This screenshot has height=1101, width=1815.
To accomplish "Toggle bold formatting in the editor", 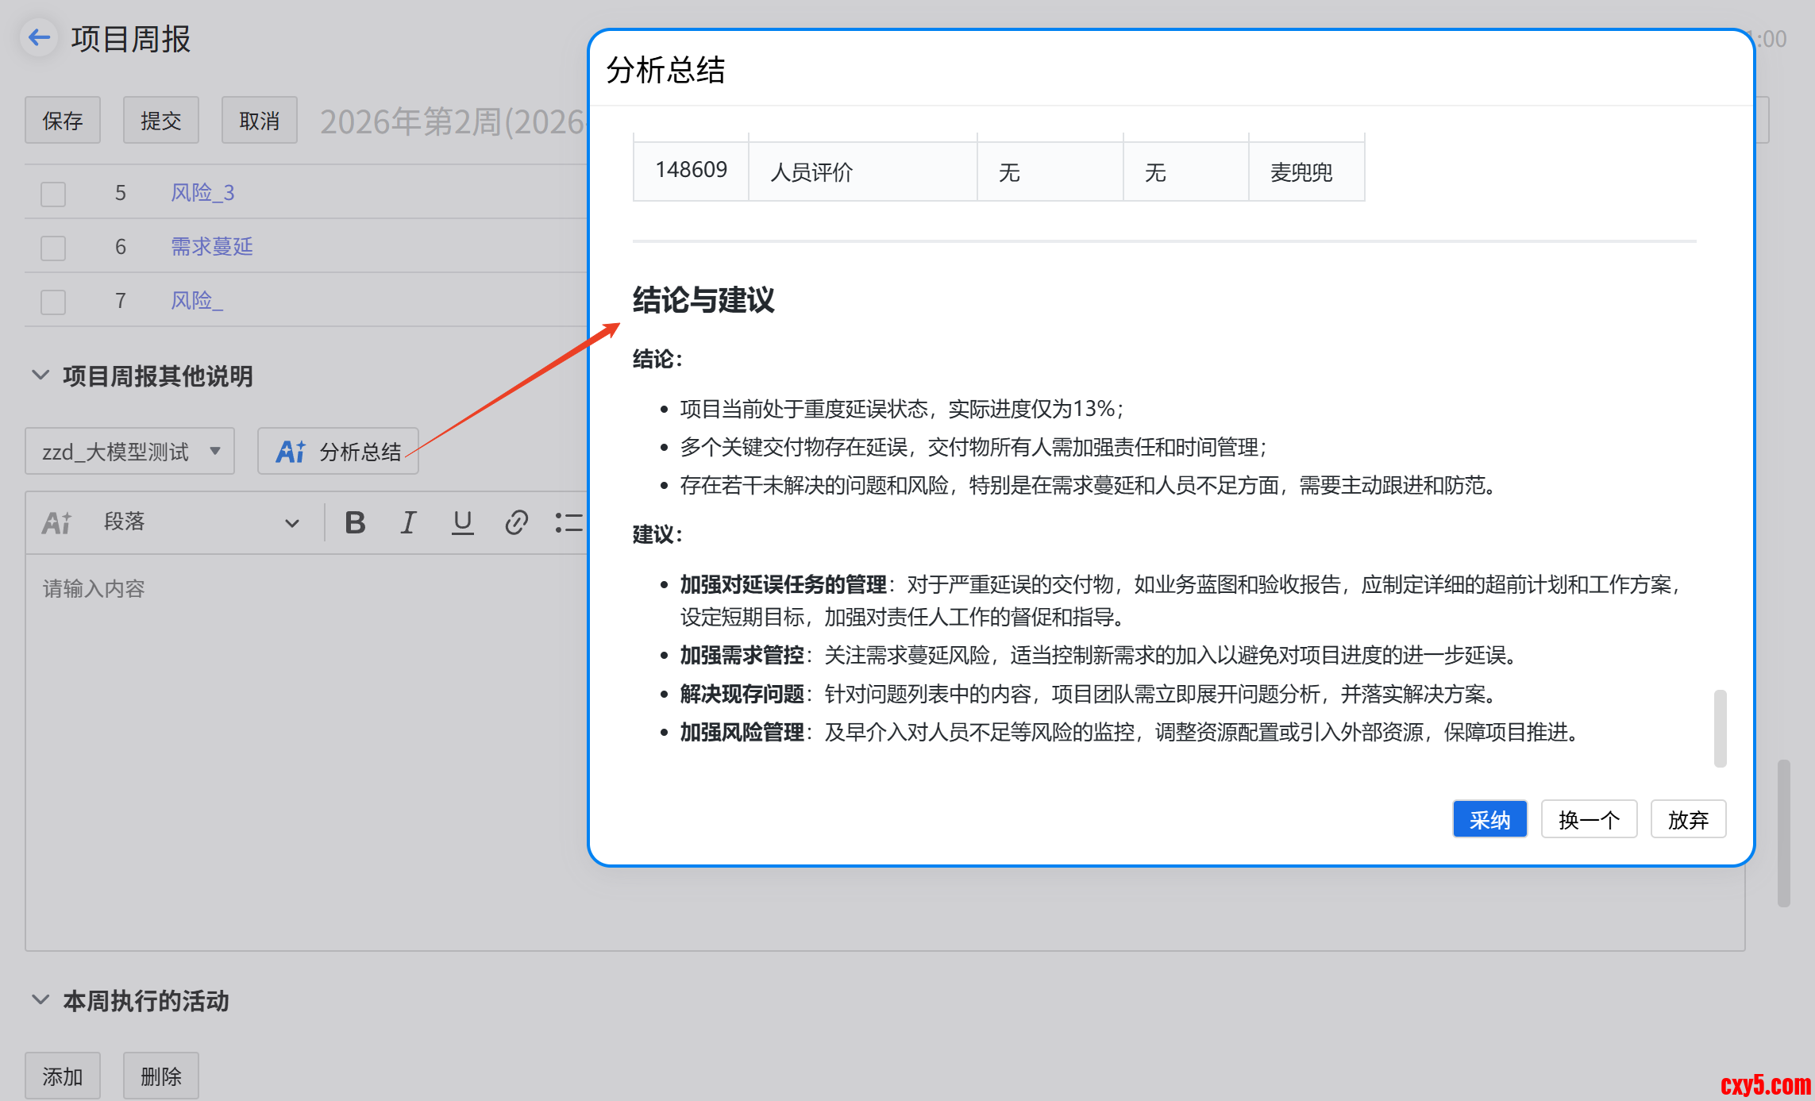I will pos(355,522).
